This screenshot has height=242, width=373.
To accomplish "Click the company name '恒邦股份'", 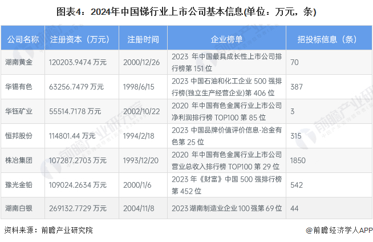I will tap(19, 136).
